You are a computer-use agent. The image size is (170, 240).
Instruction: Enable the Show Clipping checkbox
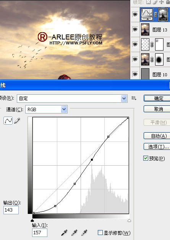pos(100,233)
